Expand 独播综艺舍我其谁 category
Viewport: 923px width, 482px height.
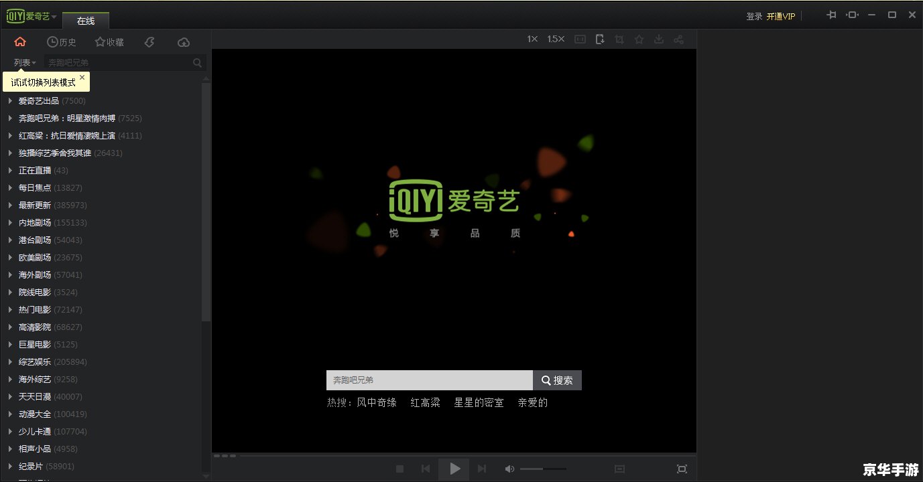click(x=10, y=153)
